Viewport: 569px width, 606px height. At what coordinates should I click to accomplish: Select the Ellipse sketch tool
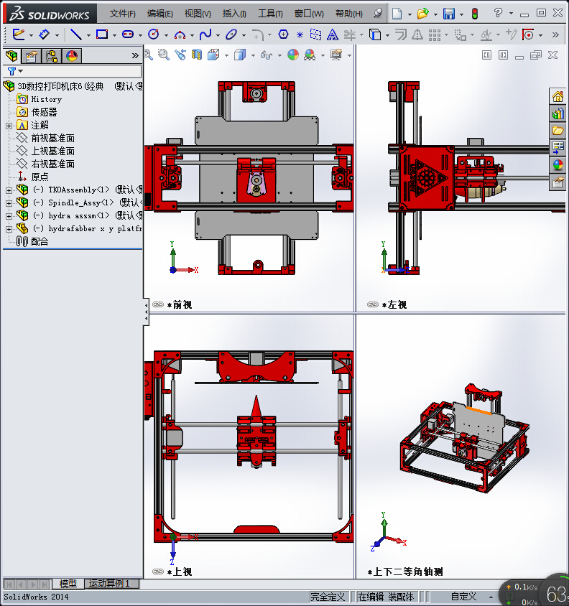(231, 34)
